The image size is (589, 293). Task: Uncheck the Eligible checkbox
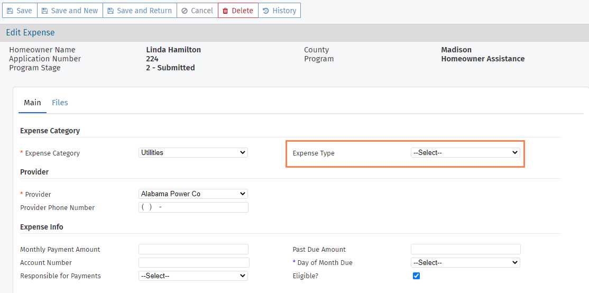point(416,276)
